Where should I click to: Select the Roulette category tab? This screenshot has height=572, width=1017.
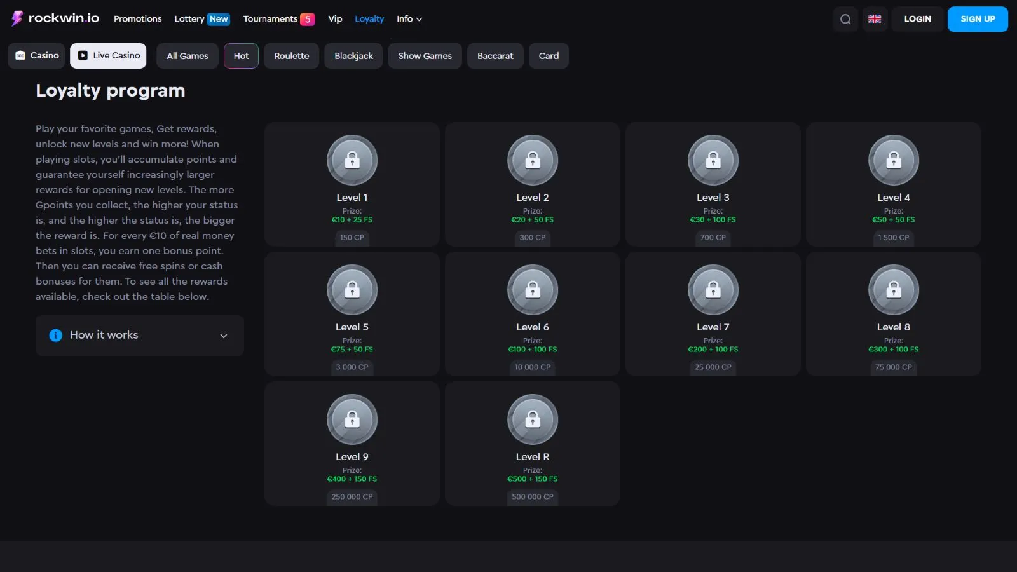coord(291,56)
